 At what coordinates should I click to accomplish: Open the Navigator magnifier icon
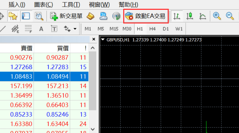click(x=39, y=16)
